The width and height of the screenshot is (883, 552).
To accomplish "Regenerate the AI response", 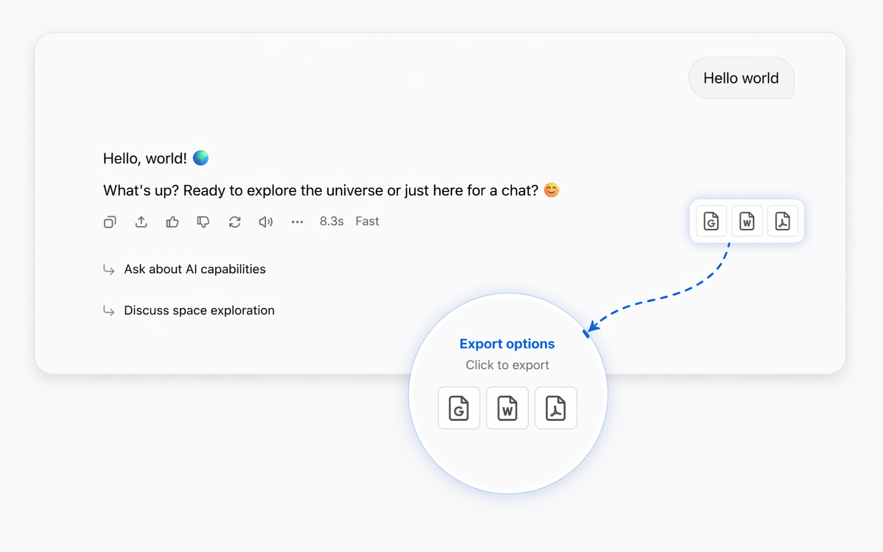I will pos(234,221).
